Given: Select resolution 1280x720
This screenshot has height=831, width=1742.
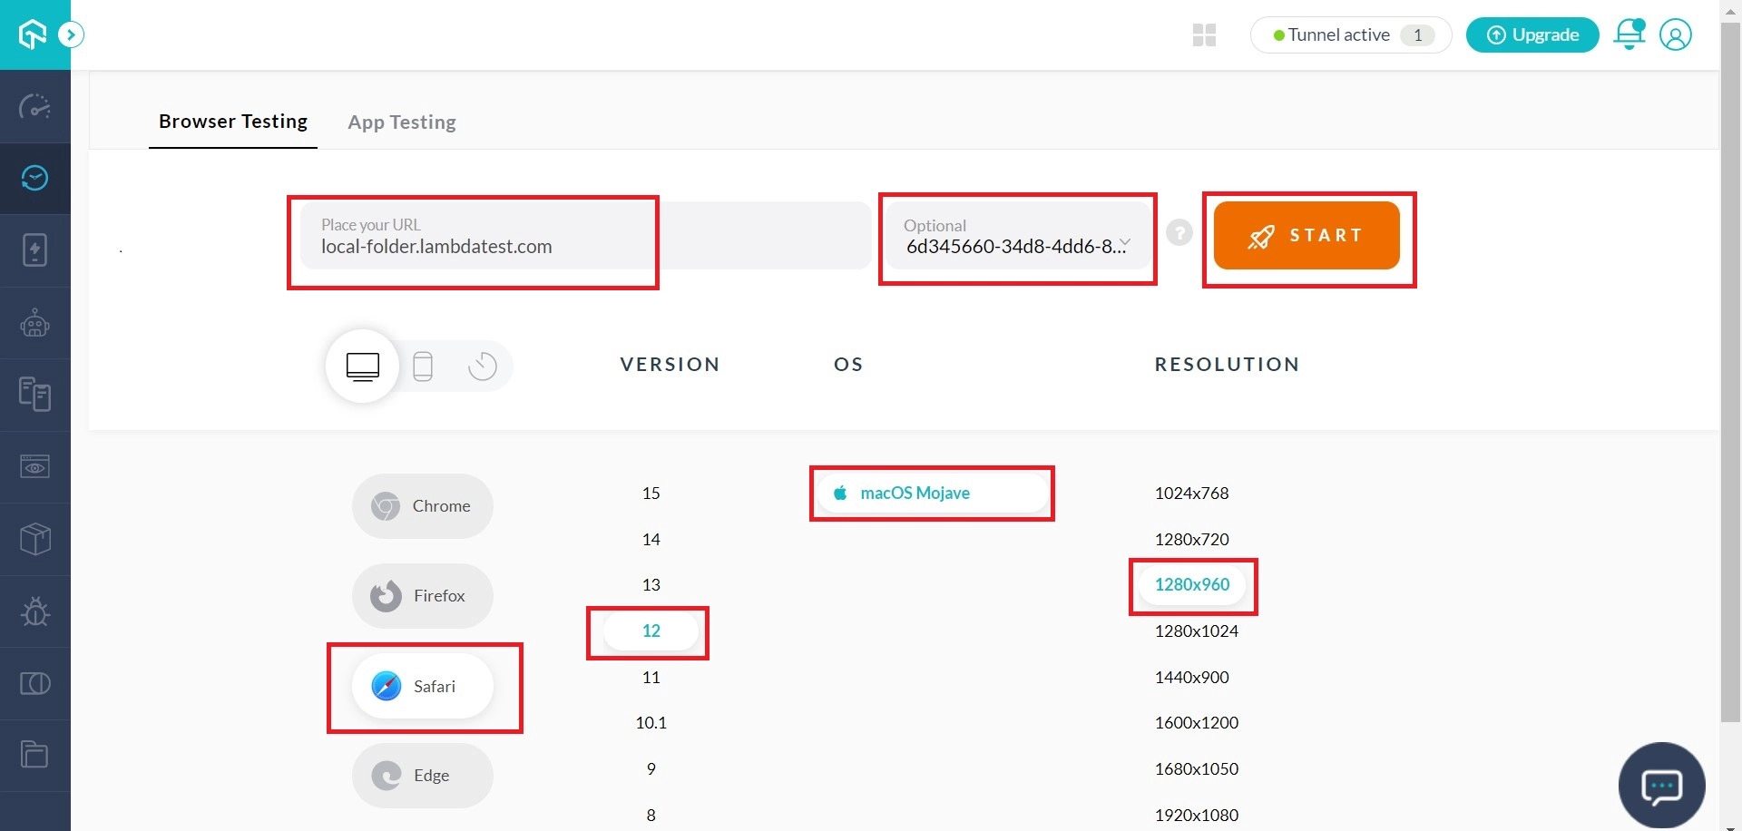Looking at the screenshot, I should (x=1191, y=540).
